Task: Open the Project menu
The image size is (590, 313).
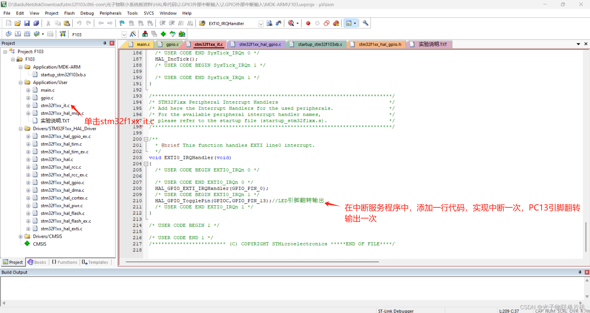Action: coord(51,13)
